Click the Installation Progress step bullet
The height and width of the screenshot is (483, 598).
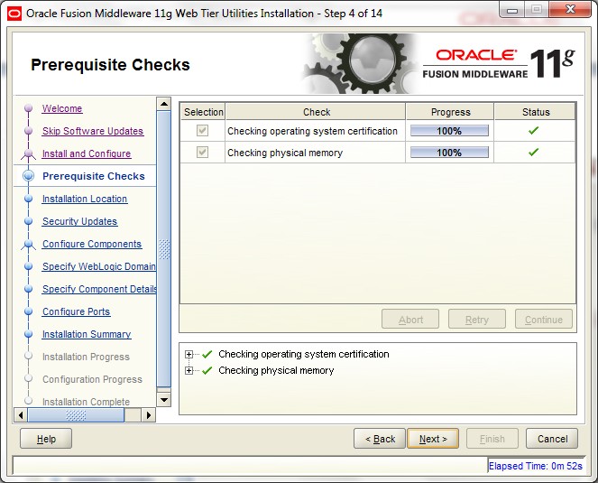(28, 356)
